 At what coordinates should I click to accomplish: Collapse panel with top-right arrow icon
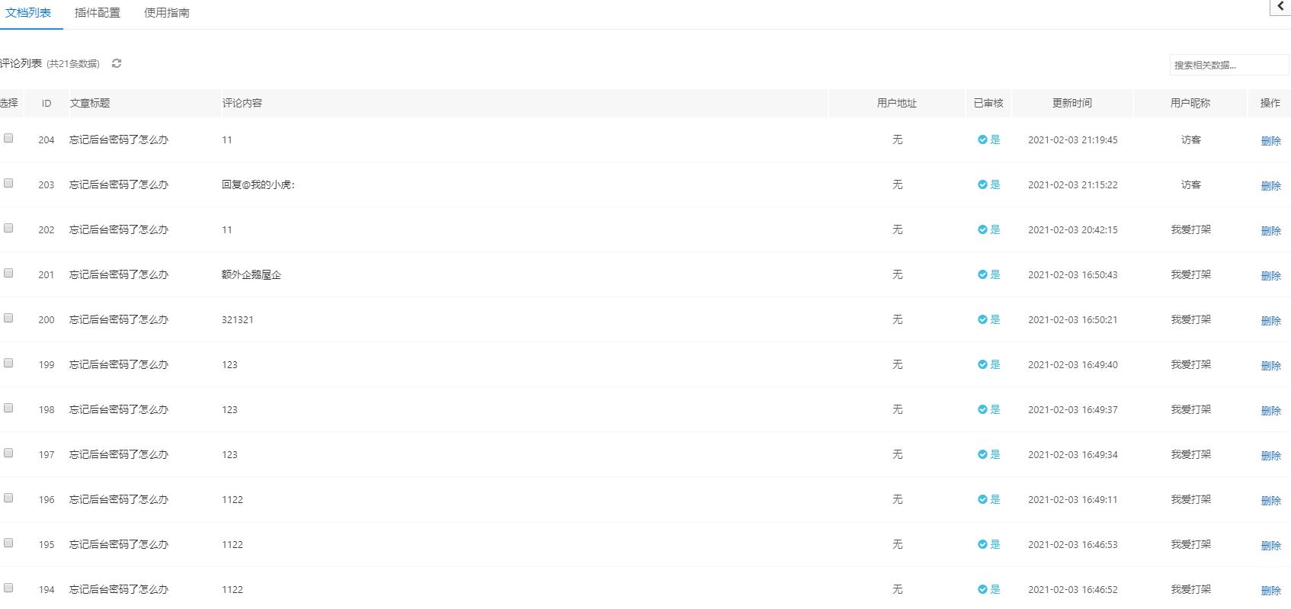click(1281, 6)
